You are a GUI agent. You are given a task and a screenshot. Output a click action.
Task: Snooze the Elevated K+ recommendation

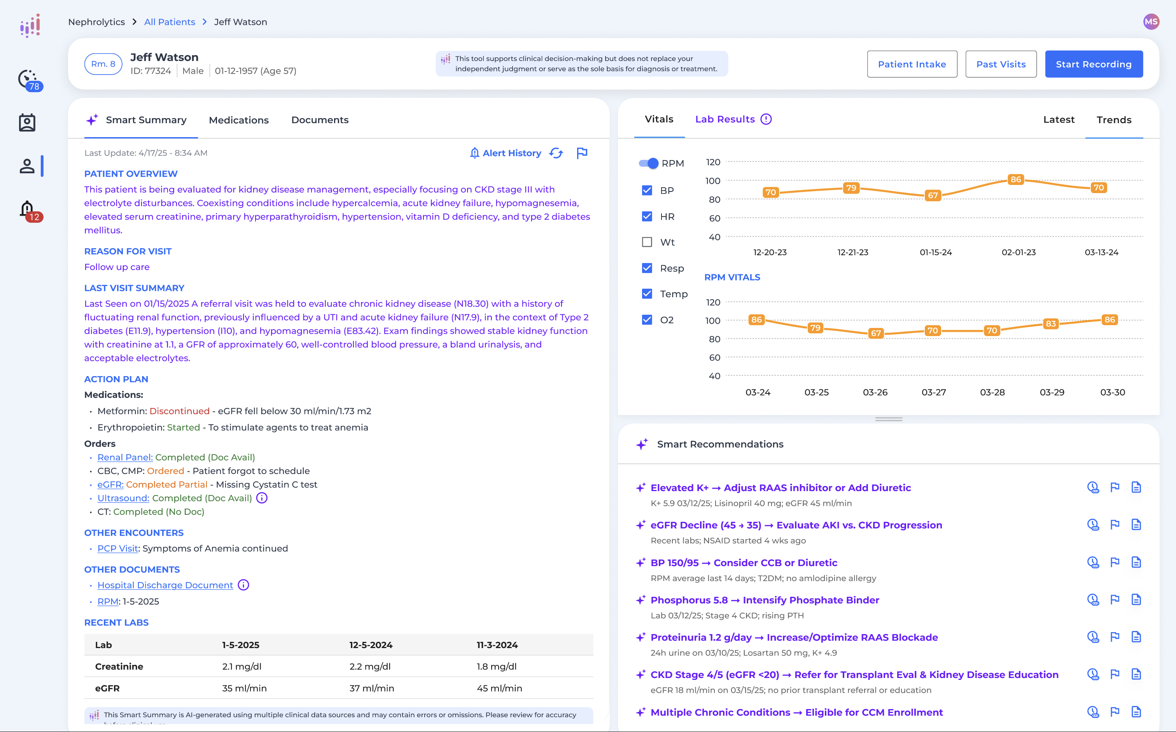pos(1094,488)
